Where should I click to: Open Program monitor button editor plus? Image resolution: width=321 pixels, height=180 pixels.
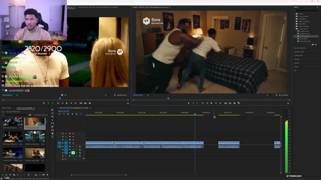(288, 103)
